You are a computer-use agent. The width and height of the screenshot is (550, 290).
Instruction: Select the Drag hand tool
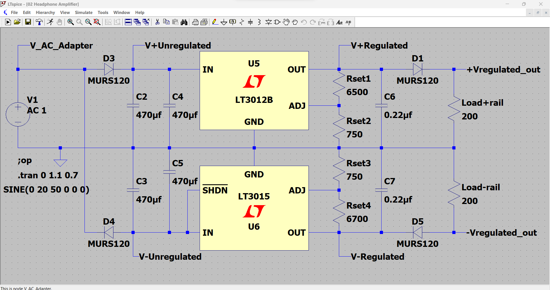pos(295,22)
